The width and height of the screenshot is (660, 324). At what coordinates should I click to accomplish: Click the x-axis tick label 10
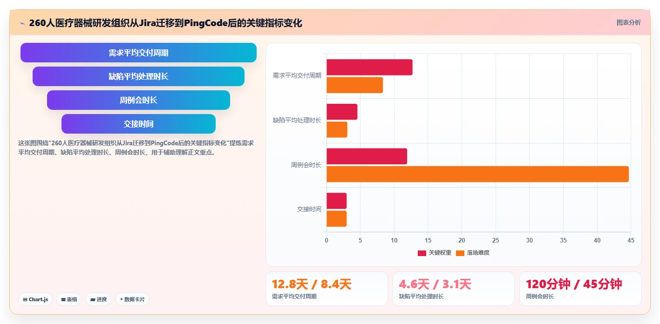pyautogui.click(x=394, y=241)
